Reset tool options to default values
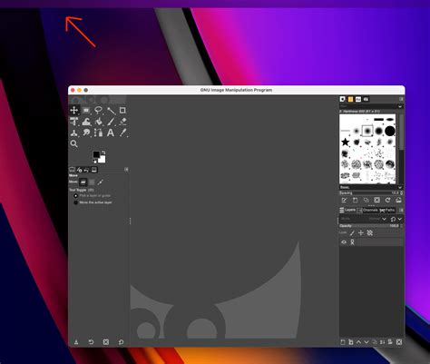Image resolution: width=430 pixels, height=364 pixels. point(121,342)
